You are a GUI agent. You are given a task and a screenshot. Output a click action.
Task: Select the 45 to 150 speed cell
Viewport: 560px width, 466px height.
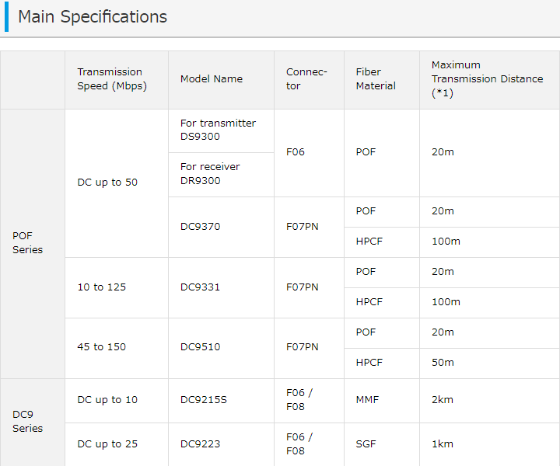click(117, 349)
